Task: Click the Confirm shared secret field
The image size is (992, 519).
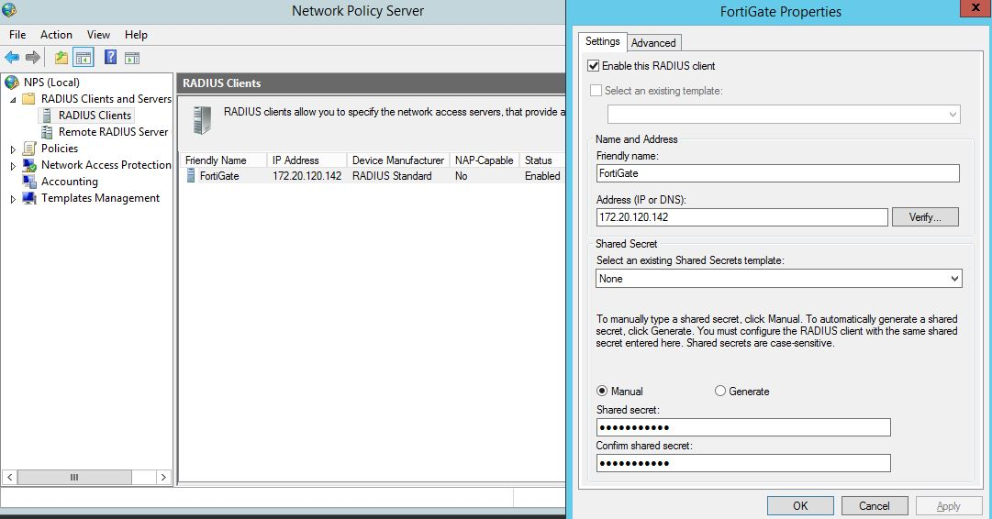Action: tap(743, 463)
